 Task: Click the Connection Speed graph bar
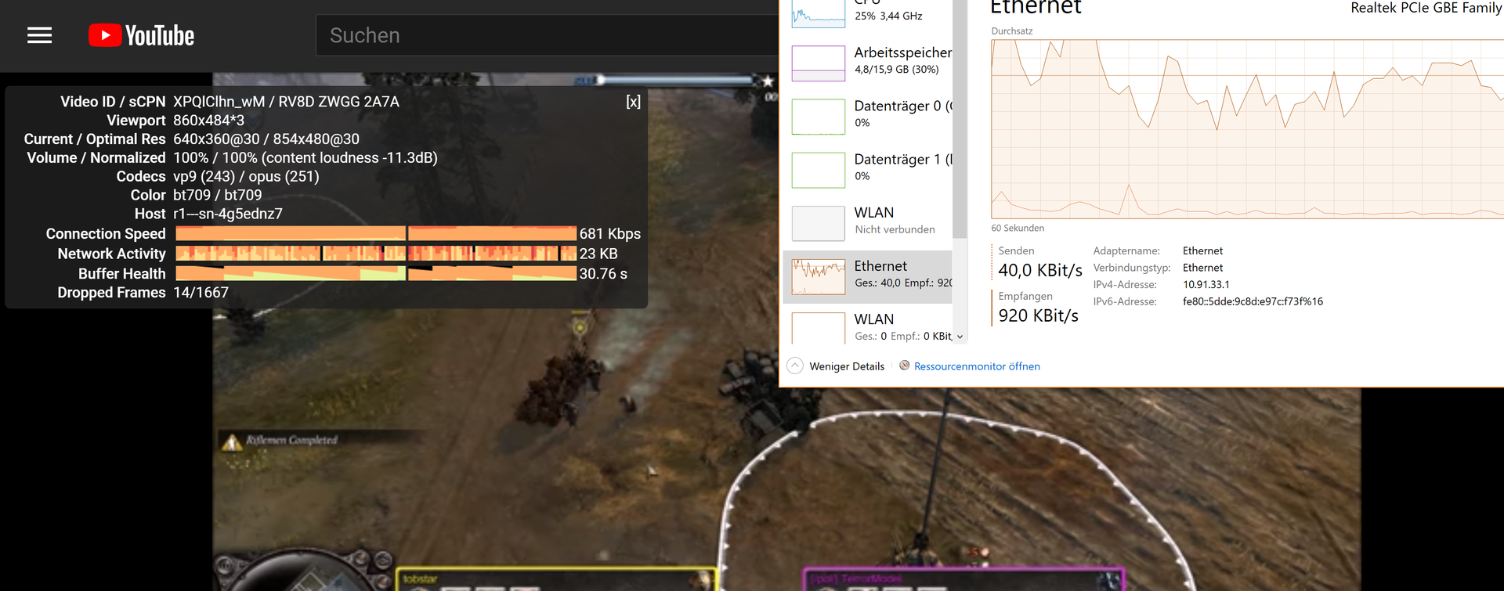point(376,233)
